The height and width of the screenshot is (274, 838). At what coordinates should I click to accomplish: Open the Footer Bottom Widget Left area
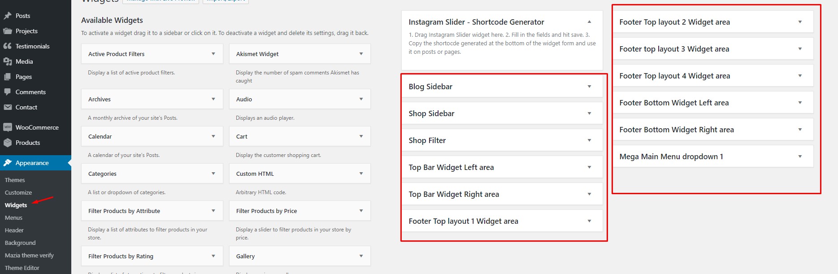click(x=800, y=102)
